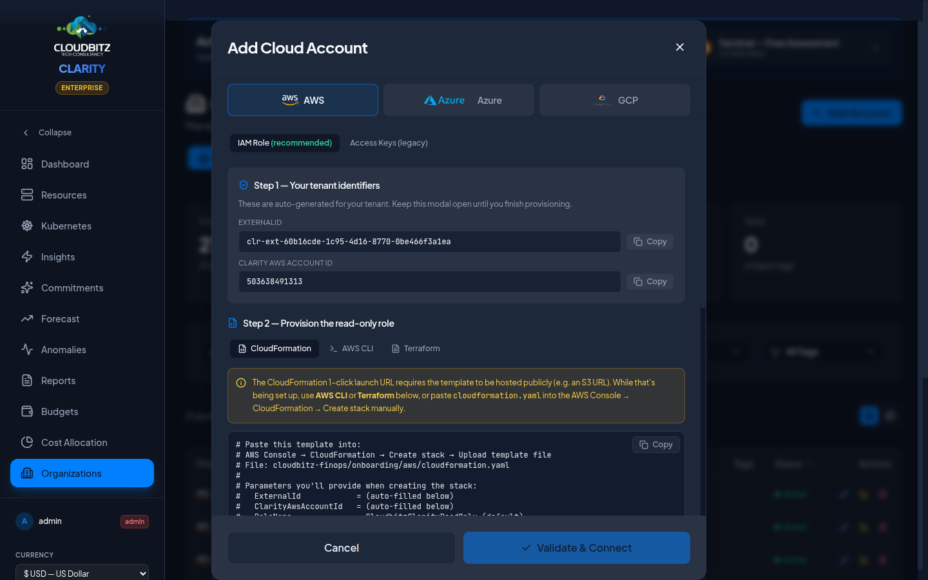Click the file icon beside Step 2

coord(233,323)
